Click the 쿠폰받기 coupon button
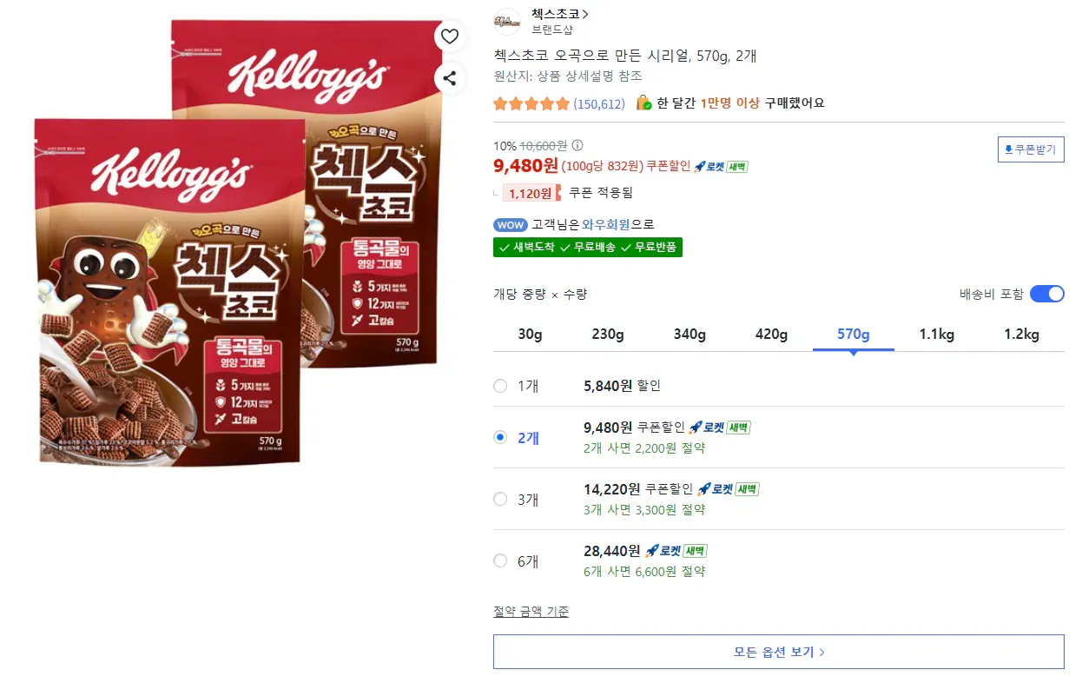The image size is (1082, 683). [x=1030, y=149]
